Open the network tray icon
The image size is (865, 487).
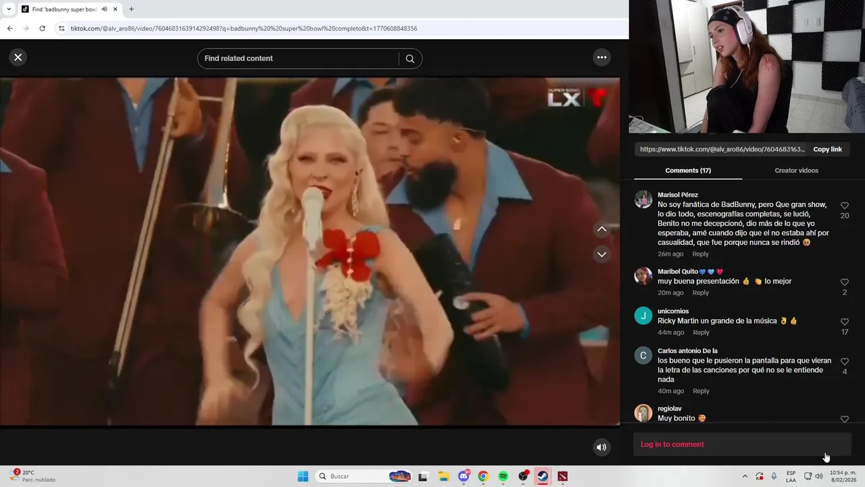(x=808, y=476)
